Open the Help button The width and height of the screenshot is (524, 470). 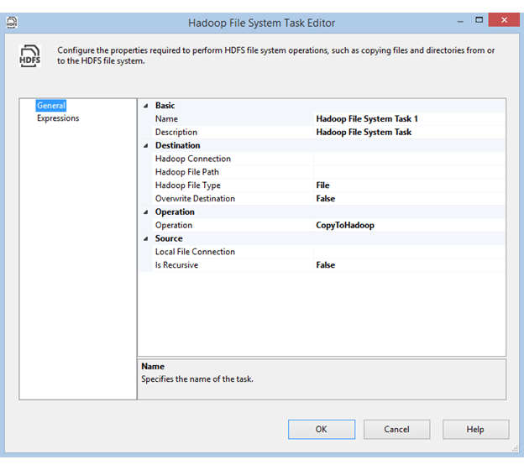coord(475,430)
